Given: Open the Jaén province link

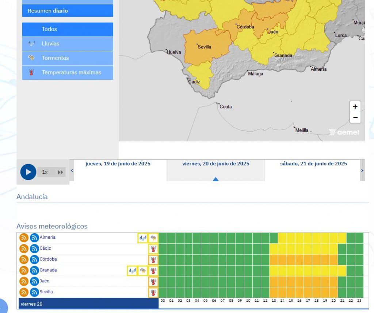Looking at the screenshot, I should pos(45,281).
